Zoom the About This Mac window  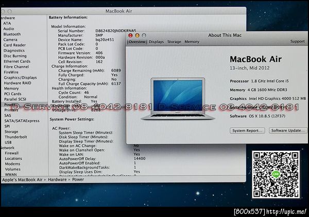coord(144,35)
